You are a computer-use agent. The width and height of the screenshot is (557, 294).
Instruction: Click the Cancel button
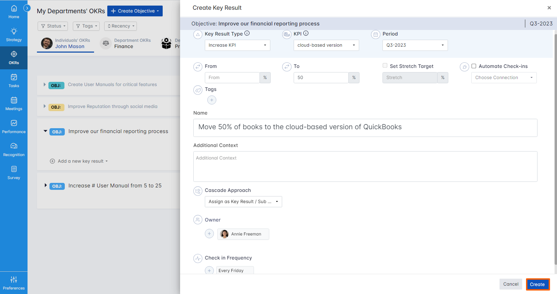click(x=511, y=284)
